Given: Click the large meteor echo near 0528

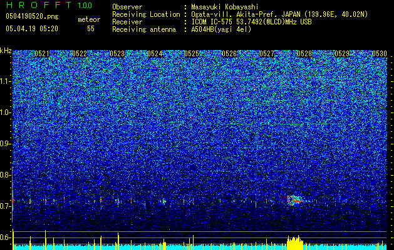Looking at the screenshot, I should [295, 201].
